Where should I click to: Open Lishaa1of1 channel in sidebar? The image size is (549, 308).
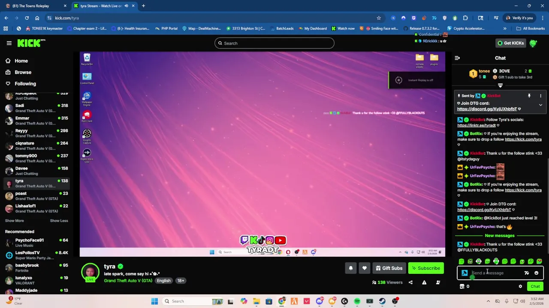pos(37,208)
